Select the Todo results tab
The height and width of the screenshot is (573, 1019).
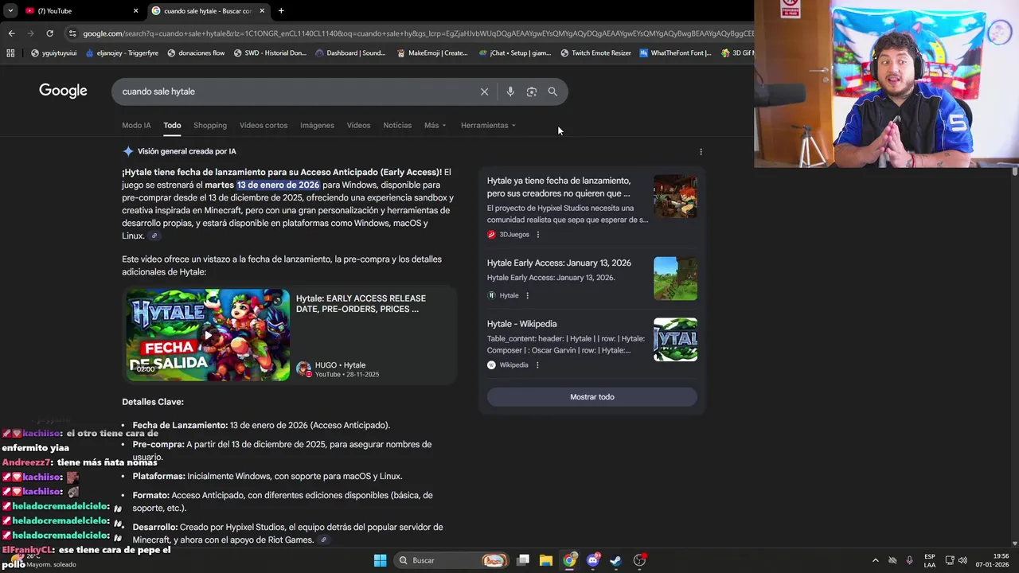coord(172,125)
